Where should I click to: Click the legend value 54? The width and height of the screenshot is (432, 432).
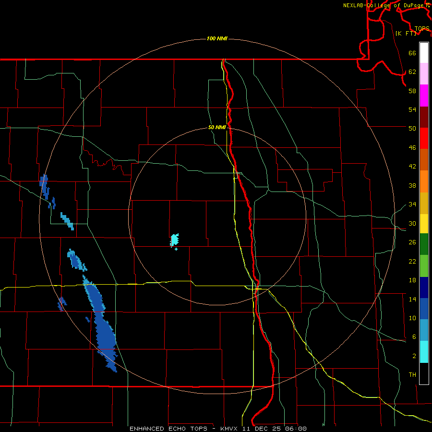[412, 109]
